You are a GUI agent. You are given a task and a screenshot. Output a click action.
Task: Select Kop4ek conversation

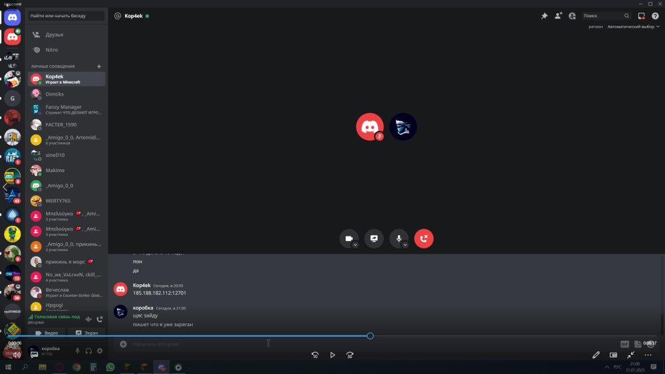click(66, 79)
